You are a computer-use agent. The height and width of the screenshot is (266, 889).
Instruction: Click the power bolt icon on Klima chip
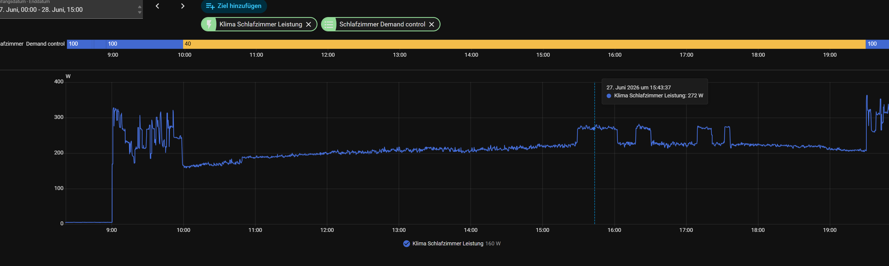tap(209, 24)
